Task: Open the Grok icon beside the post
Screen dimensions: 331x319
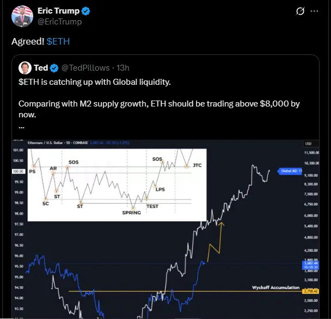Action: click(298, 11)
